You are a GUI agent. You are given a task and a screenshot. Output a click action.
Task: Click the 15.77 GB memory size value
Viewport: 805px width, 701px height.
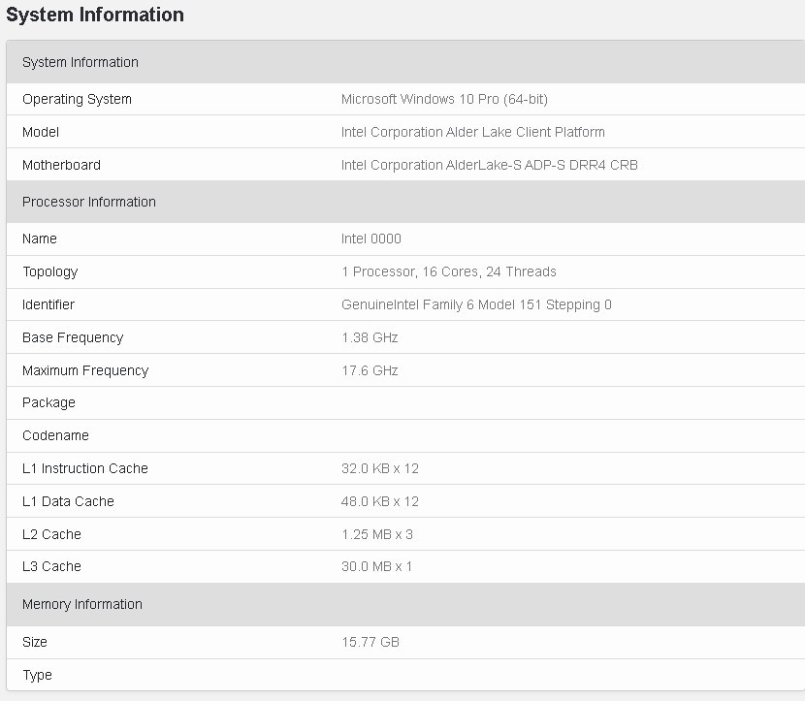370,642
